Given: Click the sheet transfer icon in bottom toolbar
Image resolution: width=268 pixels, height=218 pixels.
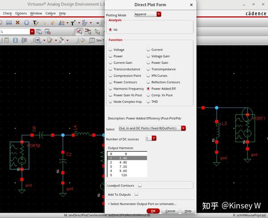Looking at the screenshot, I should pyautogui.click(x=38, y=40).
